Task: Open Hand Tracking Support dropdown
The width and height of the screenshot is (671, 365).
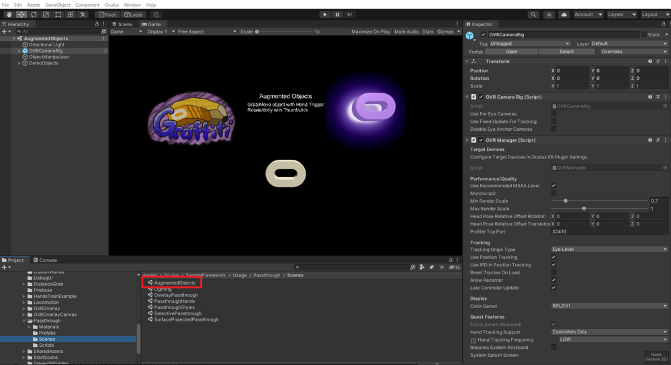Action: click(609, 332)
